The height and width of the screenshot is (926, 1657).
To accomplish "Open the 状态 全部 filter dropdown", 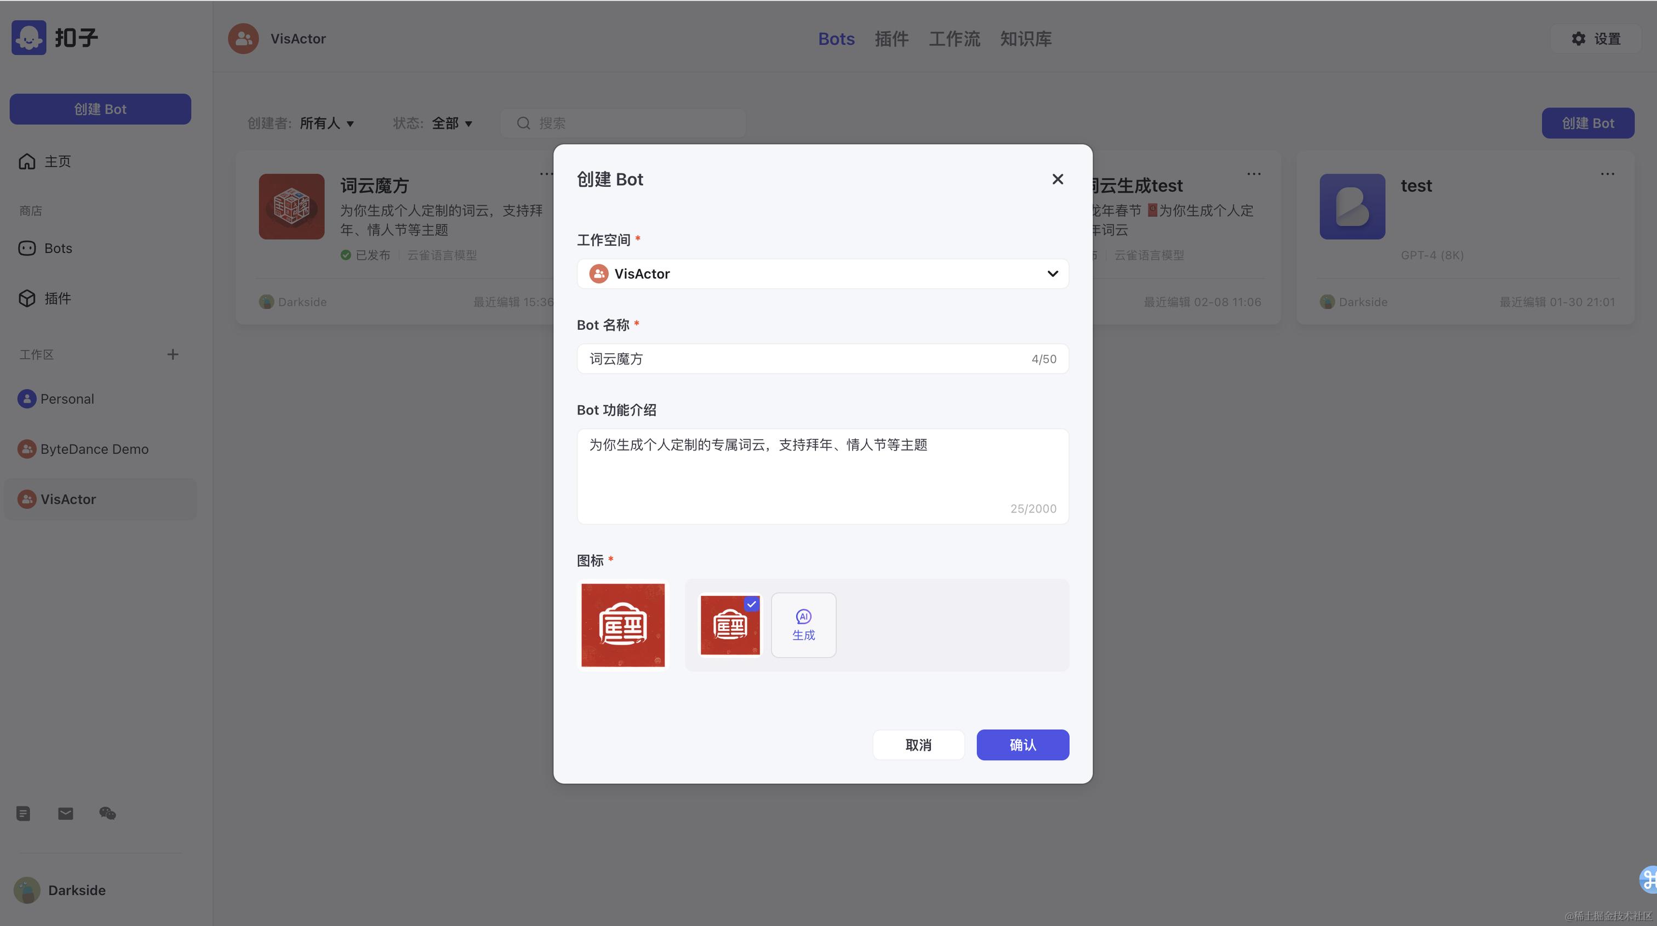I will 452,123.
